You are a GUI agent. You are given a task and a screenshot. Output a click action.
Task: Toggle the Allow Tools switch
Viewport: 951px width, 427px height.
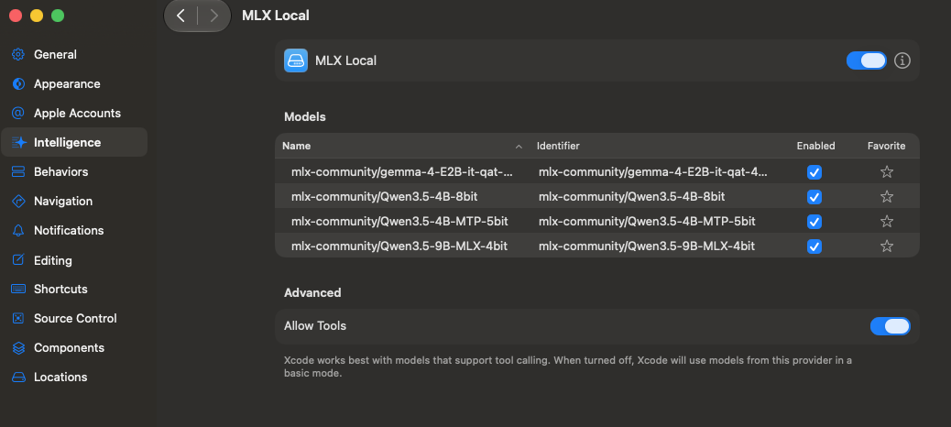[891, 326]
